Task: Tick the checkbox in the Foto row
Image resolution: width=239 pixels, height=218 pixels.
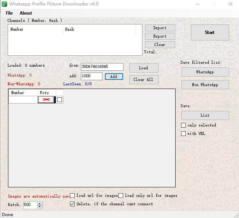Action: point(59,100)
